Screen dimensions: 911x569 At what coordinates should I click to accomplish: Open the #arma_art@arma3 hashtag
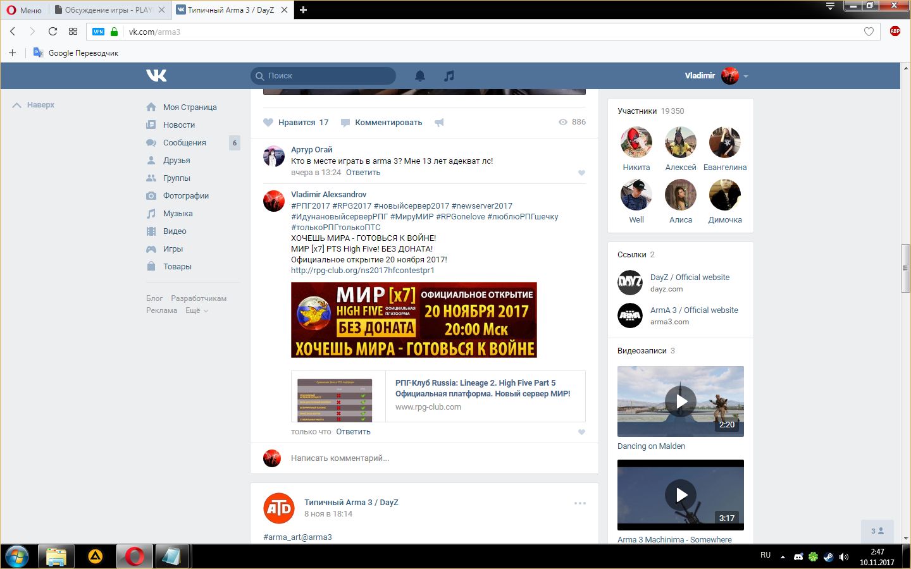[297, 537]
